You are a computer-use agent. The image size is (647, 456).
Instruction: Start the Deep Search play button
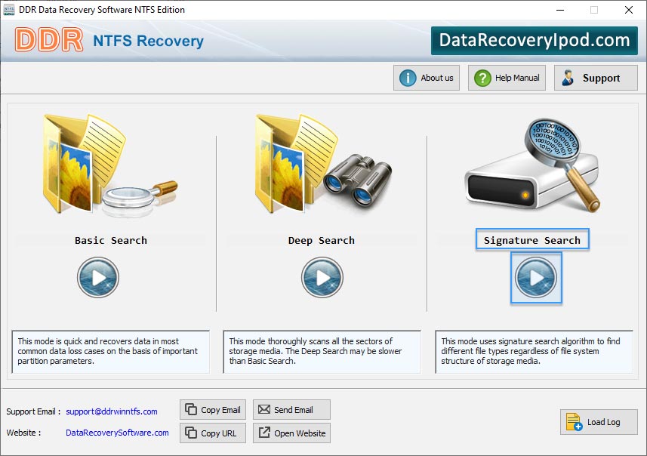pyautogui.click(x=322, y=277)
